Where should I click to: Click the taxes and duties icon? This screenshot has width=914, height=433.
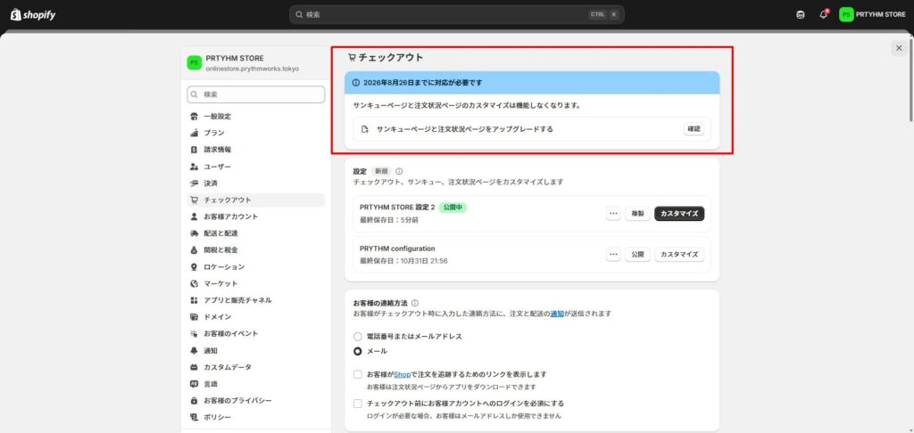(194, 250)
